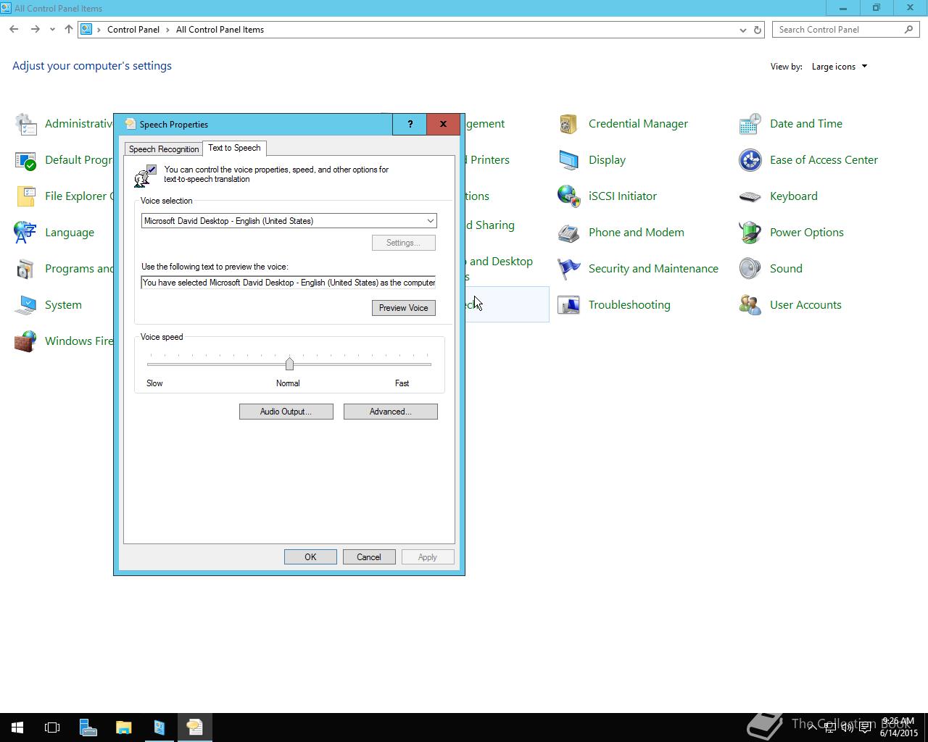Open the taskbar clock and date
928x742 pixels.
pyautogui.click(x=898, y=728)
